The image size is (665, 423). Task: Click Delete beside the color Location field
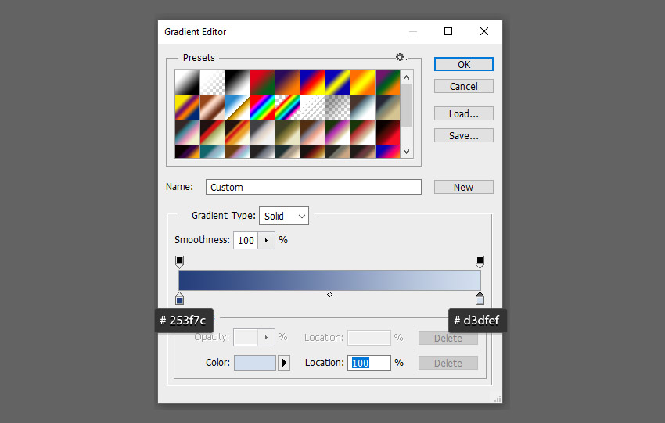(x=448, y=363)
